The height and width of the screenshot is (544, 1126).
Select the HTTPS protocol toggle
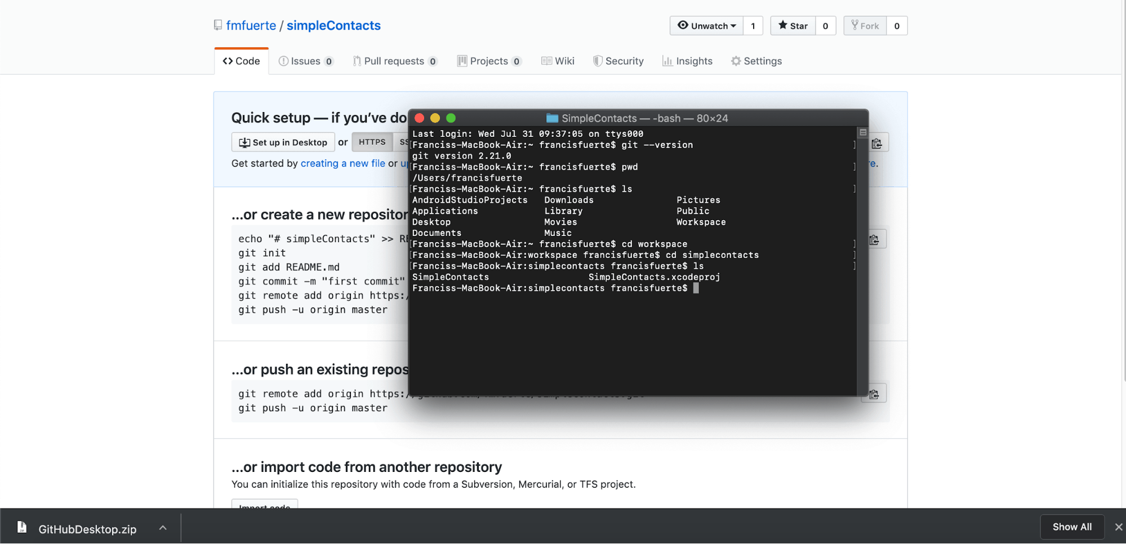372,142
